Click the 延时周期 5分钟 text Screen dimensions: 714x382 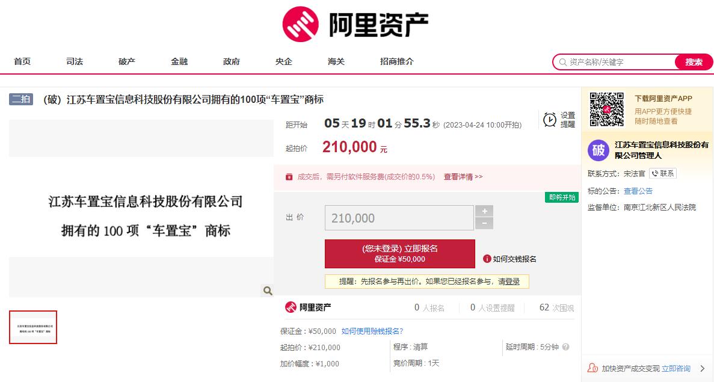coord(532,347)
